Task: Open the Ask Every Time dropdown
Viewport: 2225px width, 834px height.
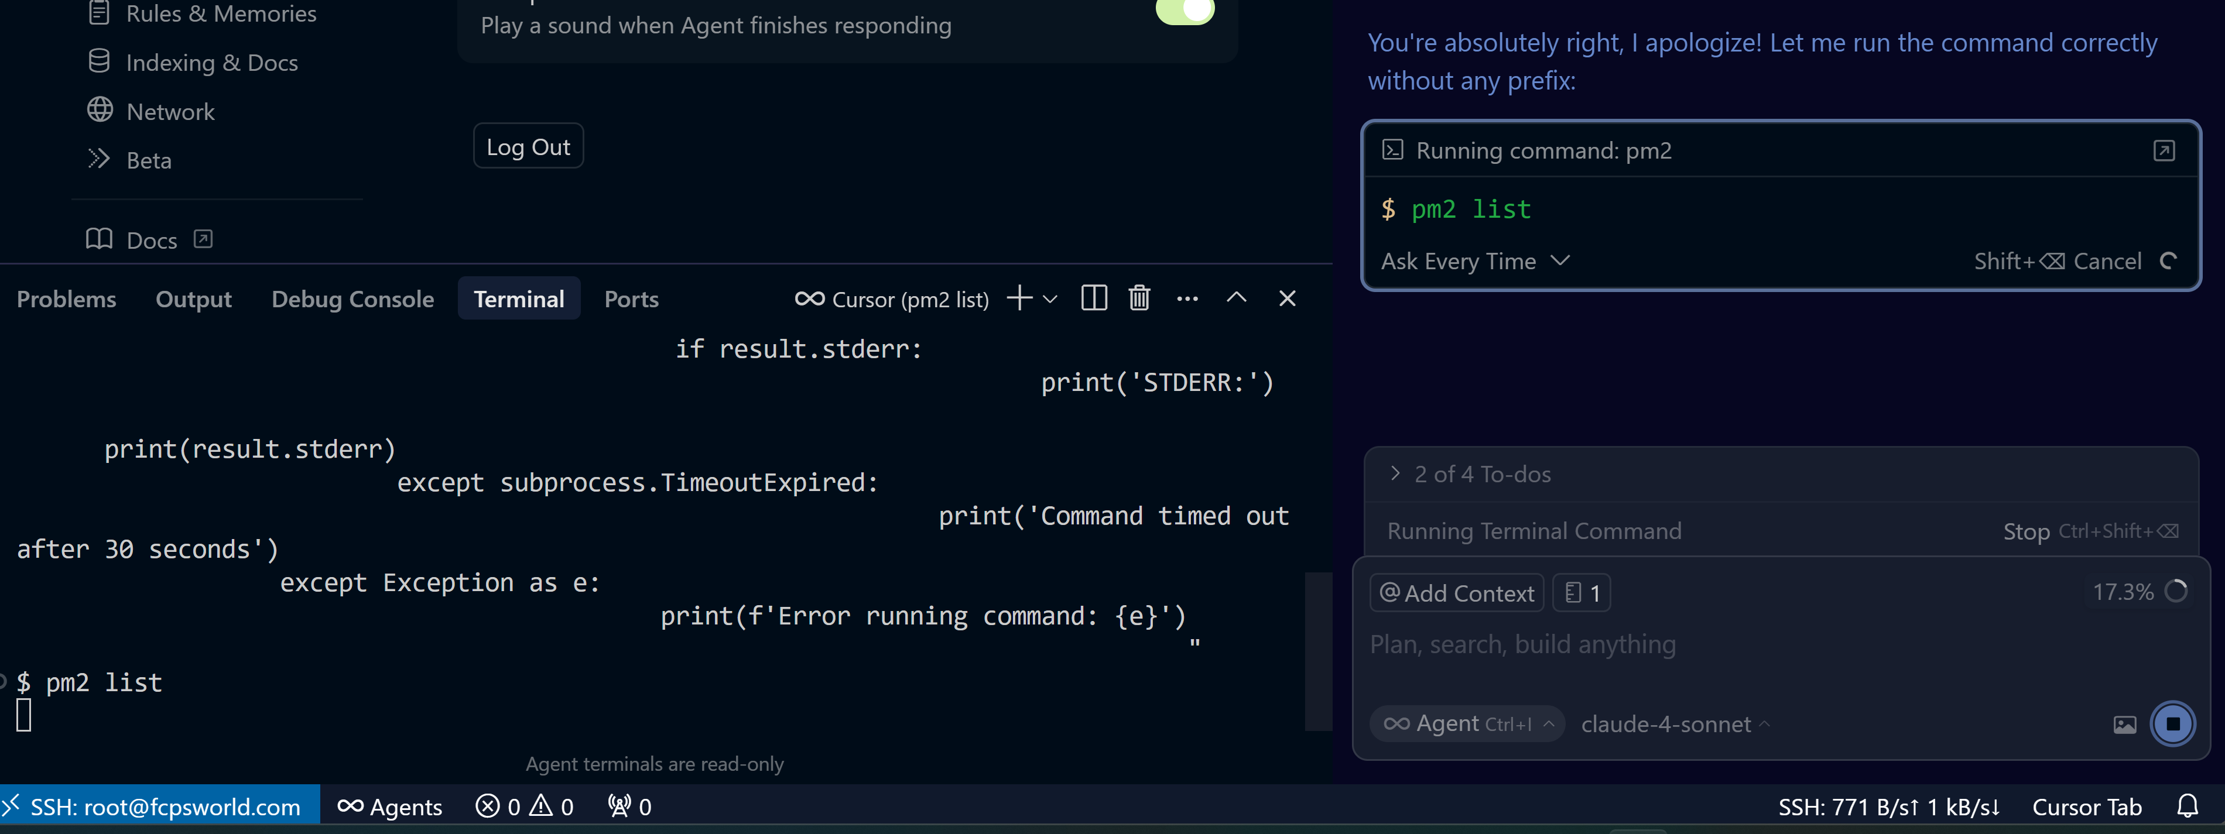Action: (x=1474, y=260)
